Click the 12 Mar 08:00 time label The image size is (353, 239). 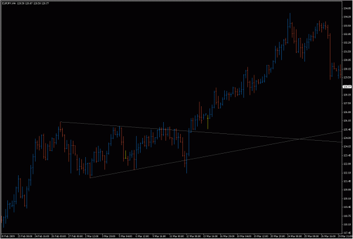pyautogui.click(x=193, y=237)
